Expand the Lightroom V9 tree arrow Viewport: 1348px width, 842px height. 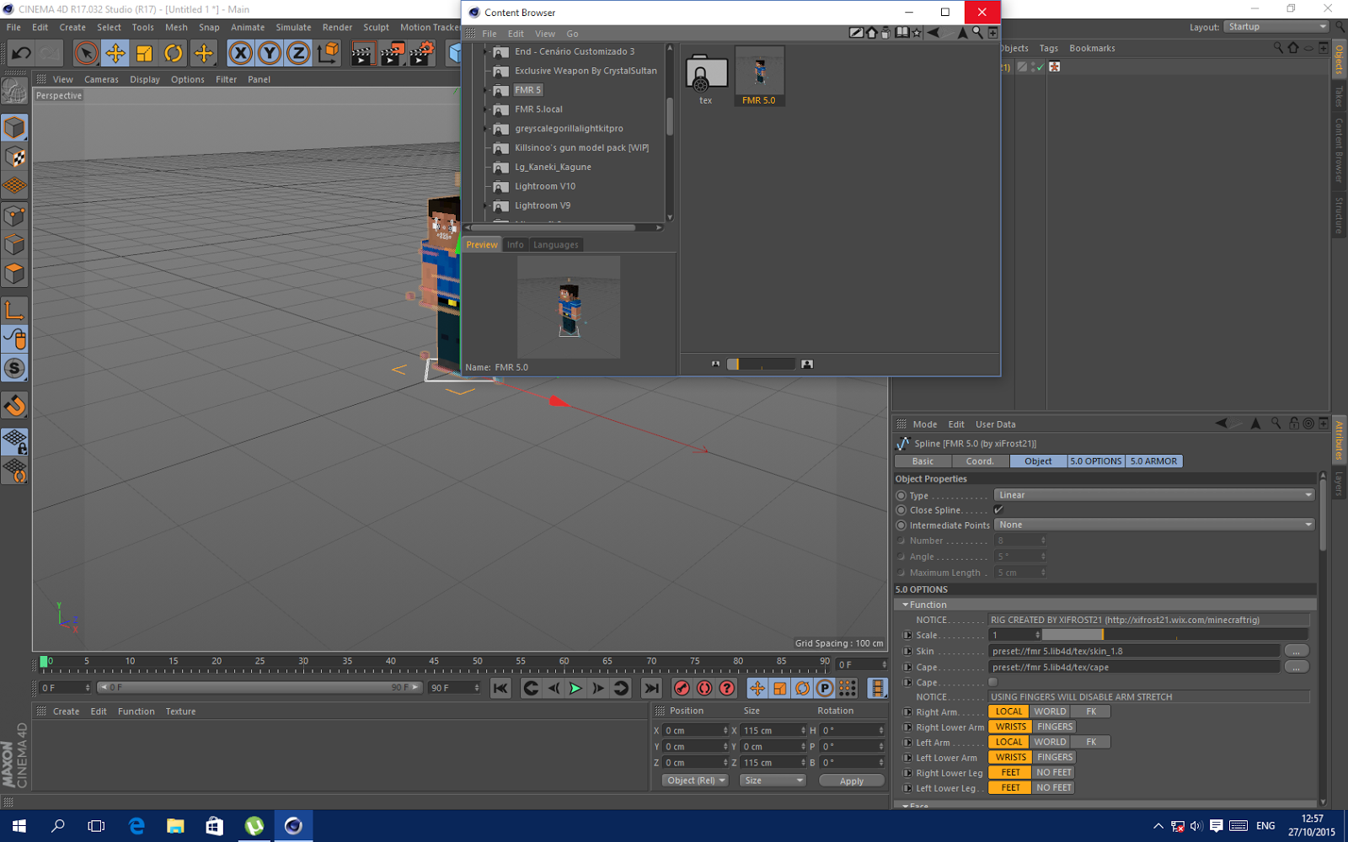pyautogui.click(x=486, y=205)
